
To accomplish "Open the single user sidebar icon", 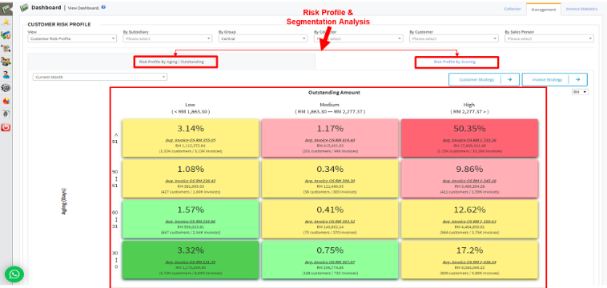I will (6, 74).
